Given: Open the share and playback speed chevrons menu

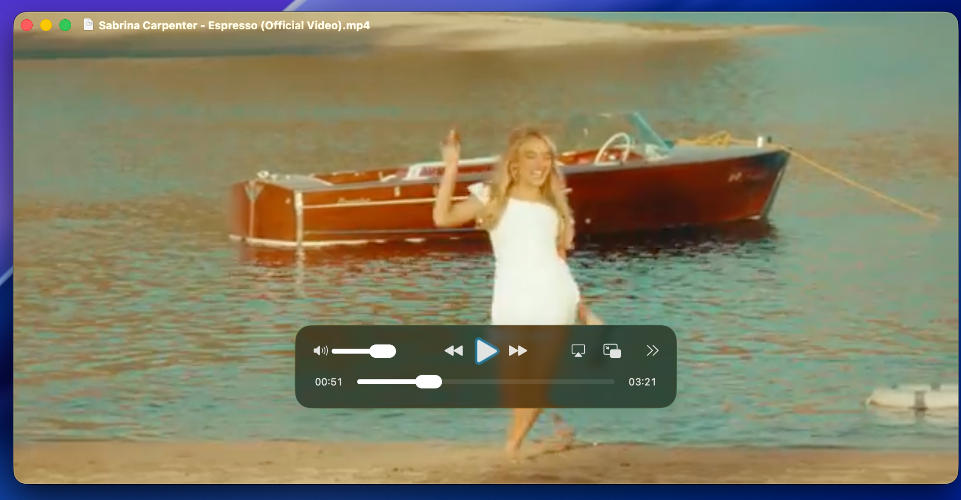Looking at the screenshot, I should click(652, 351).
